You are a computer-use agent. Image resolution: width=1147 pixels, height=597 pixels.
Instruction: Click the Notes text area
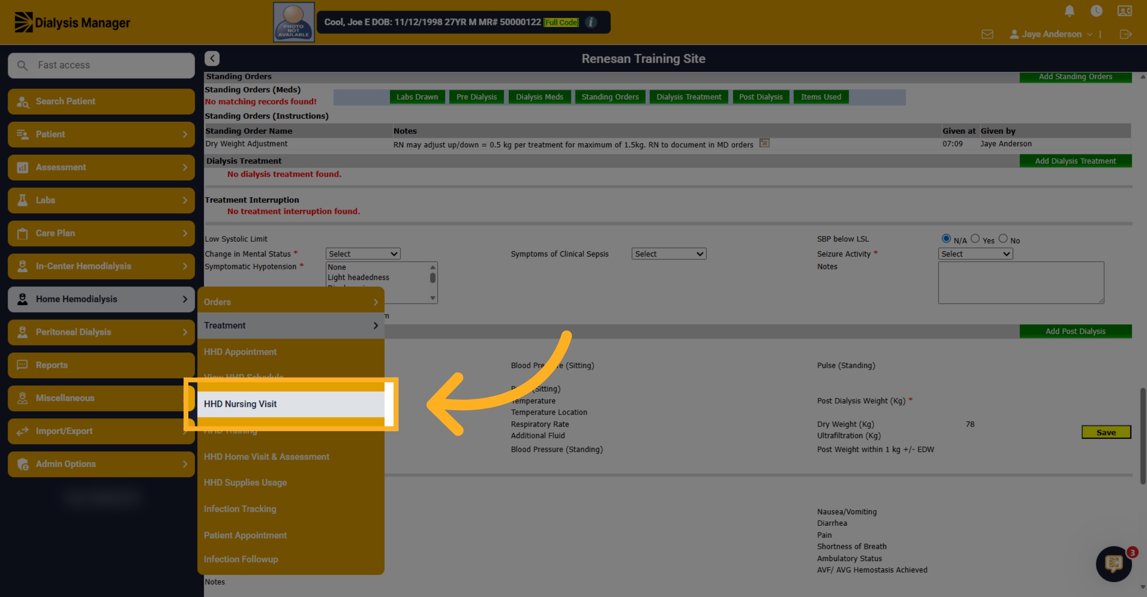tap(1021, 282)
